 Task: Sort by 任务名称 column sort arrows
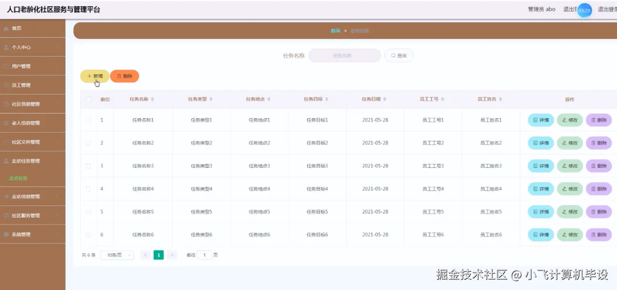pyautogui.click(x=152, y=99)
